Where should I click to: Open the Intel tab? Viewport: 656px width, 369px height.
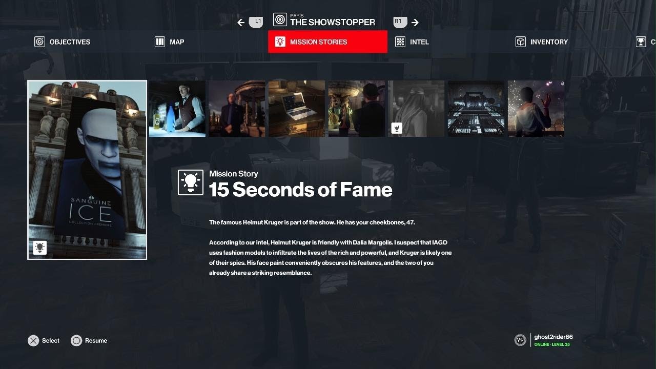click(412, 42)
